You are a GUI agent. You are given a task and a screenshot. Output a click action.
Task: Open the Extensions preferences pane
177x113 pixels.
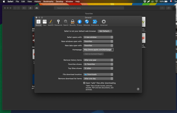tap(95, 23)
